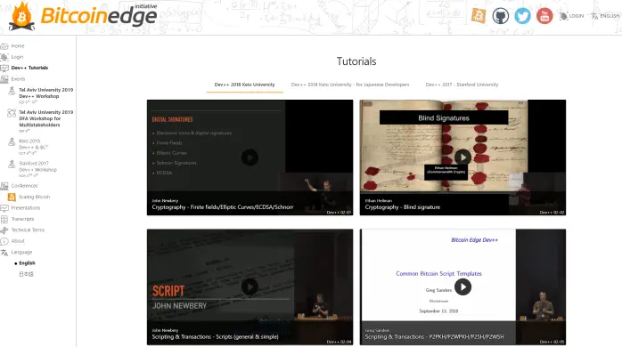
Task: Click the Dev++ Tutorials icon in sidebar
Action: tap(4, 69)
